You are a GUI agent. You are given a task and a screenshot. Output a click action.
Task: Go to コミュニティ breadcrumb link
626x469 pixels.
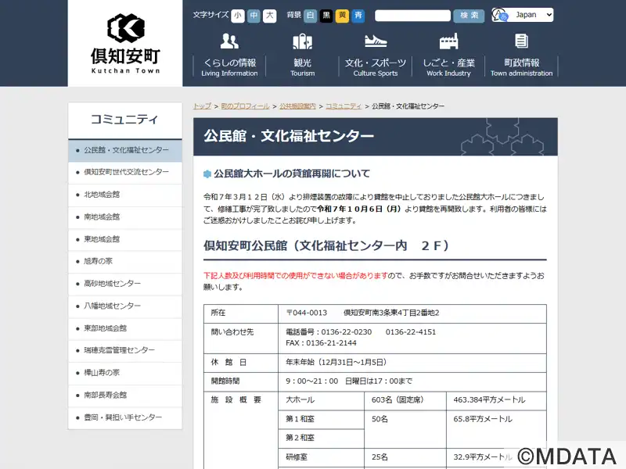(344, 106)
